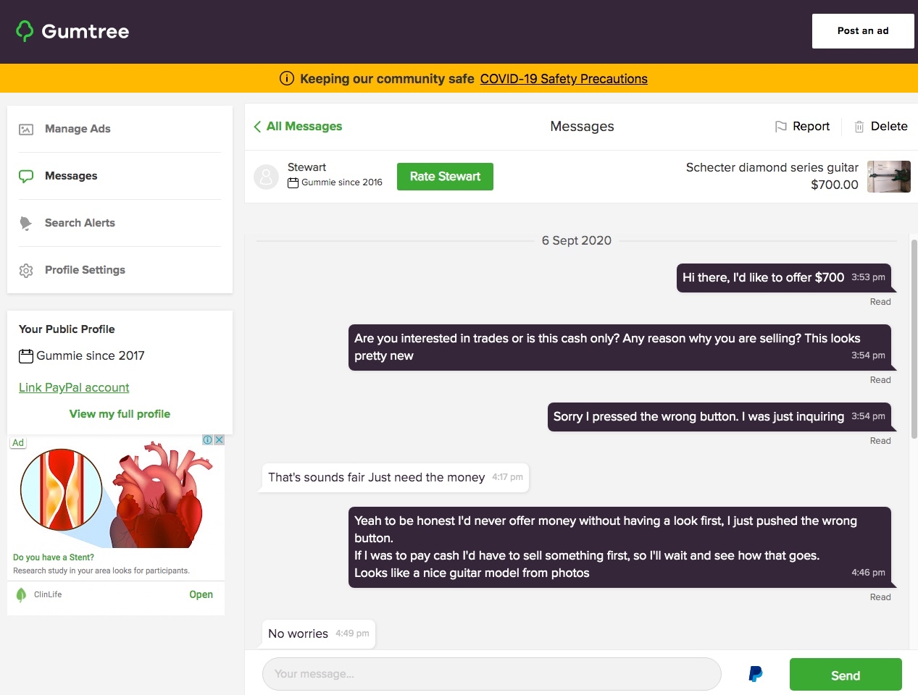Focus the Your message input field
This screenshot has width=918, height=695.
pyautogui.click(x=491, y=674)
